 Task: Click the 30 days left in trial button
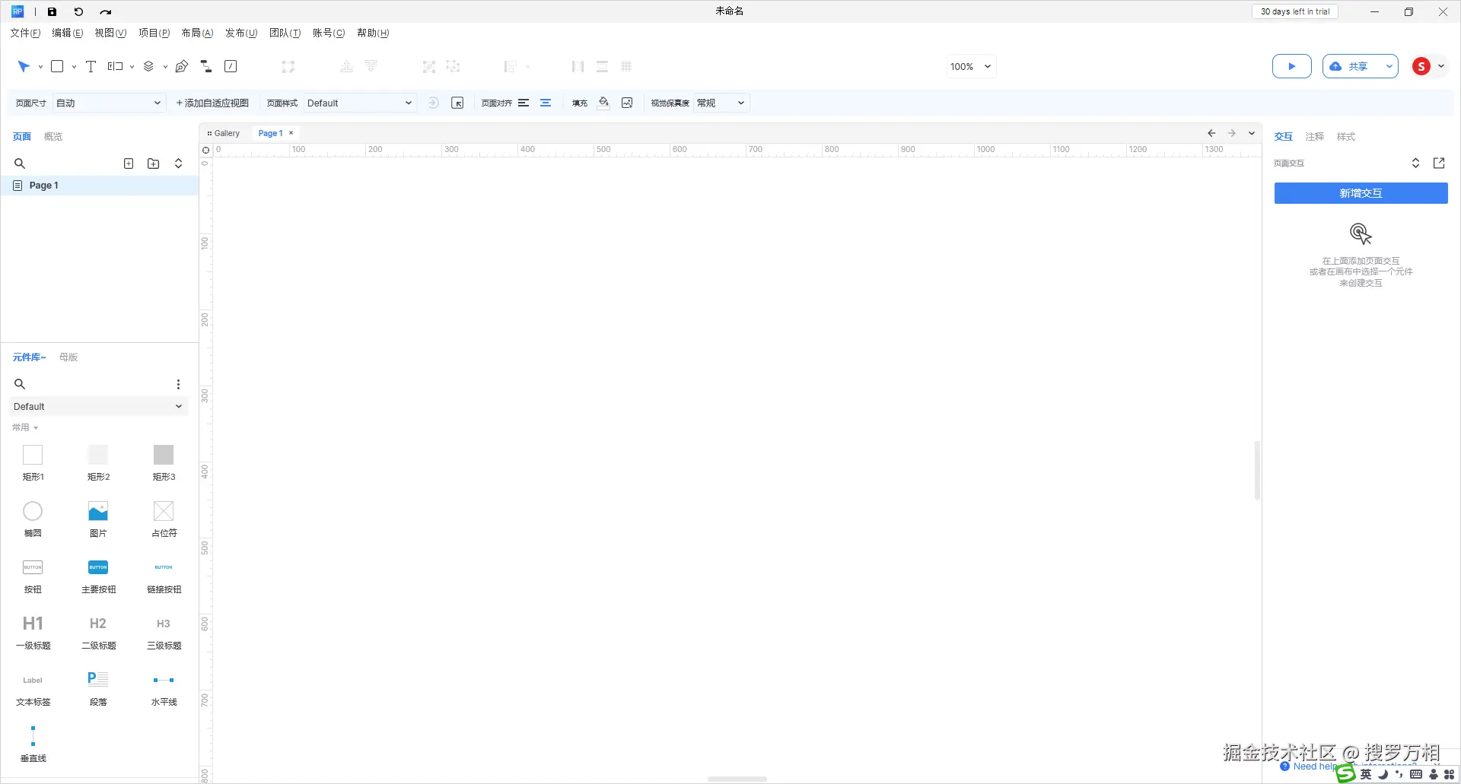pos(1295,11)
